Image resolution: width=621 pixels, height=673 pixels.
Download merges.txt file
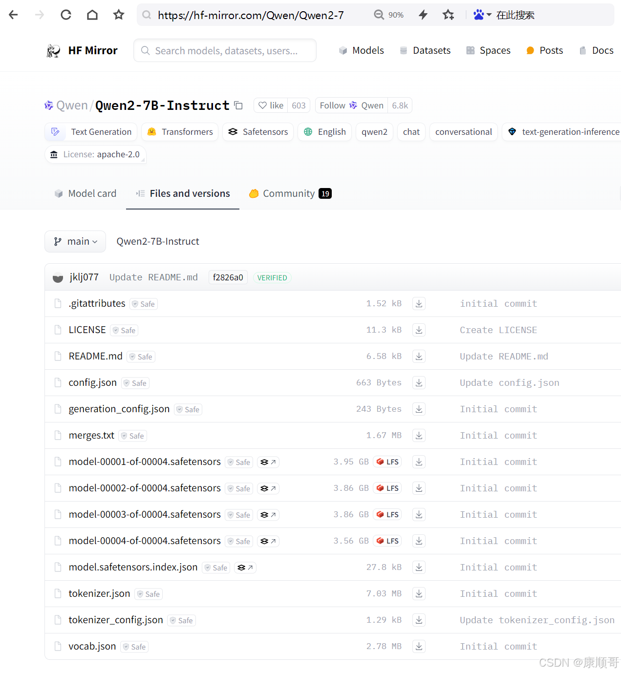(x=419, y=436)
